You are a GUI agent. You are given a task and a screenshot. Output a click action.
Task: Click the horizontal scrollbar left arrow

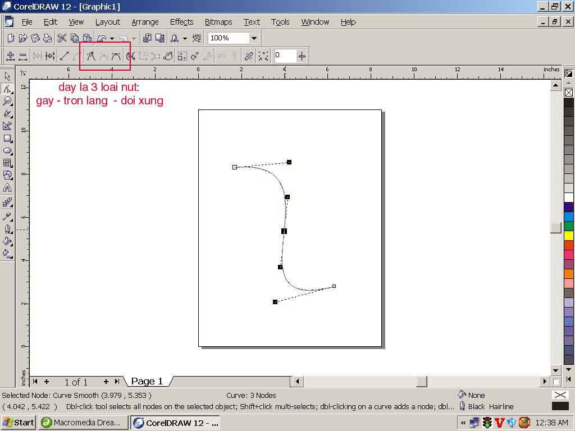298,382
